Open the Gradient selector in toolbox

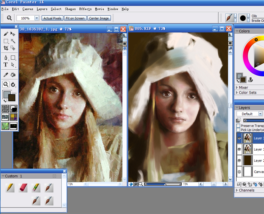coord(14,109)
